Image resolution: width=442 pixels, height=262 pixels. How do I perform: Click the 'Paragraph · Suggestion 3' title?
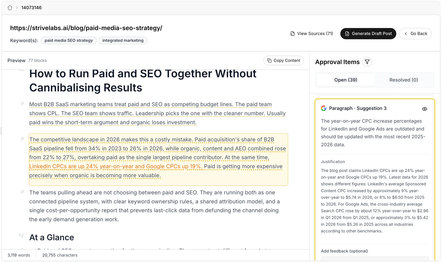coord(358,108)
